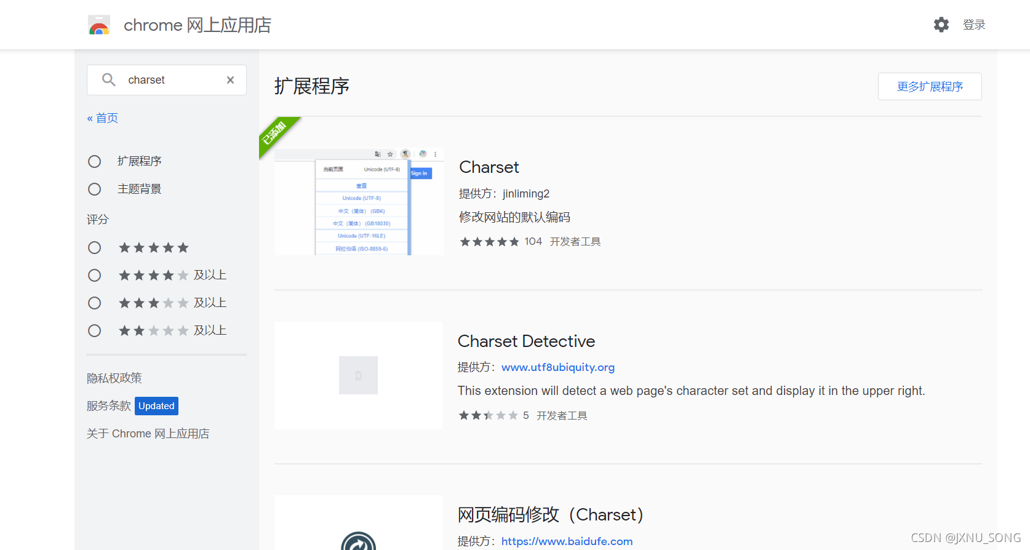Go back via « 首页 link
Image resolution: width=1030 pixels, height=550 pixels.
coord(103,118)
